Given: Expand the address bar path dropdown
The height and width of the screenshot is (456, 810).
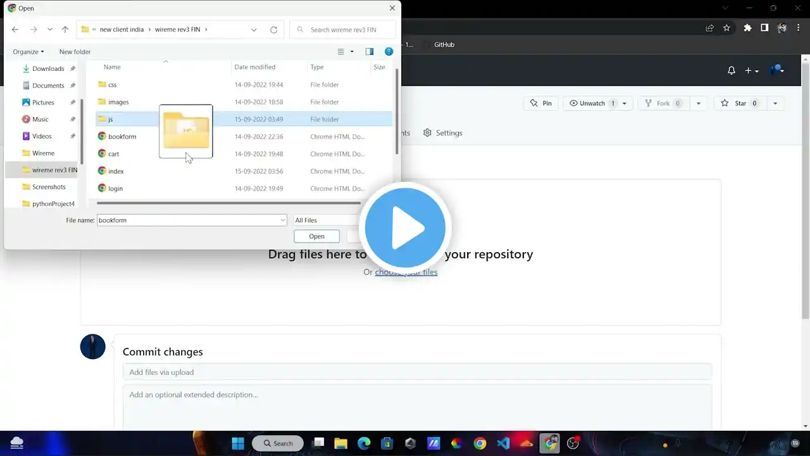Looking at the screenshot, I should (254, 30).
